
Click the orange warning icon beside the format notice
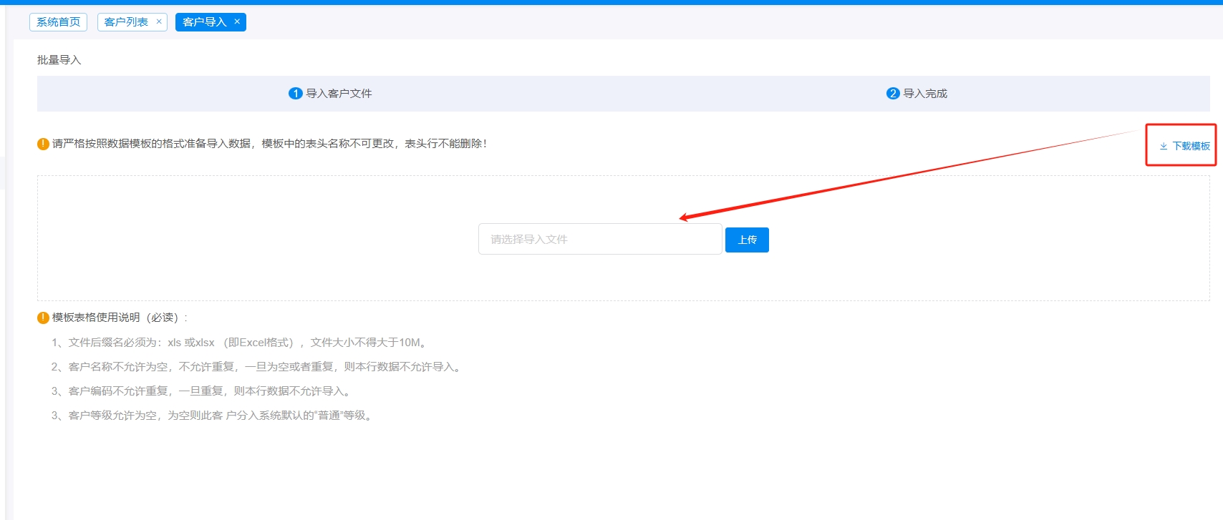[43, 144]
